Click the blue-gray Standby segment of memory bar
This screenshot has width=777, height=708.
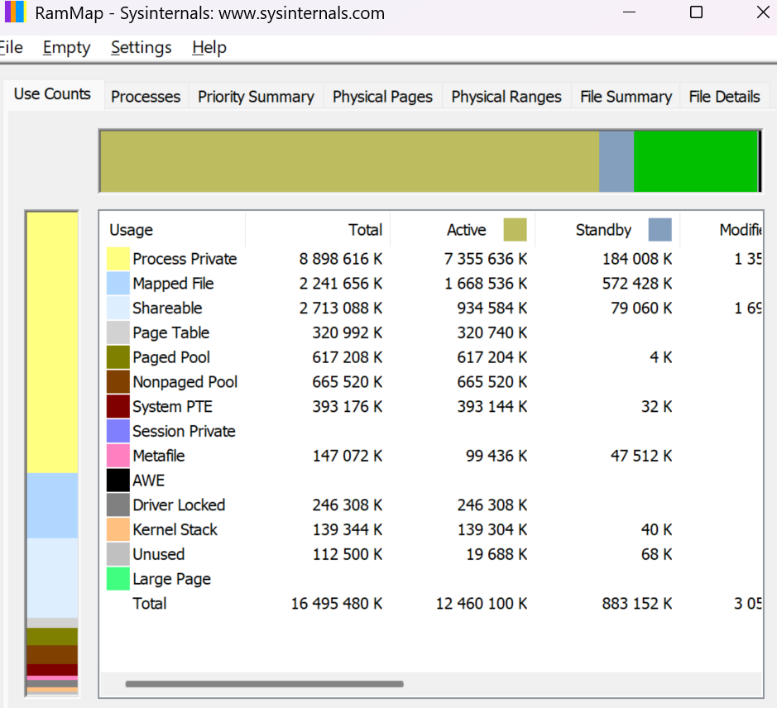click(x=616, y=161)
